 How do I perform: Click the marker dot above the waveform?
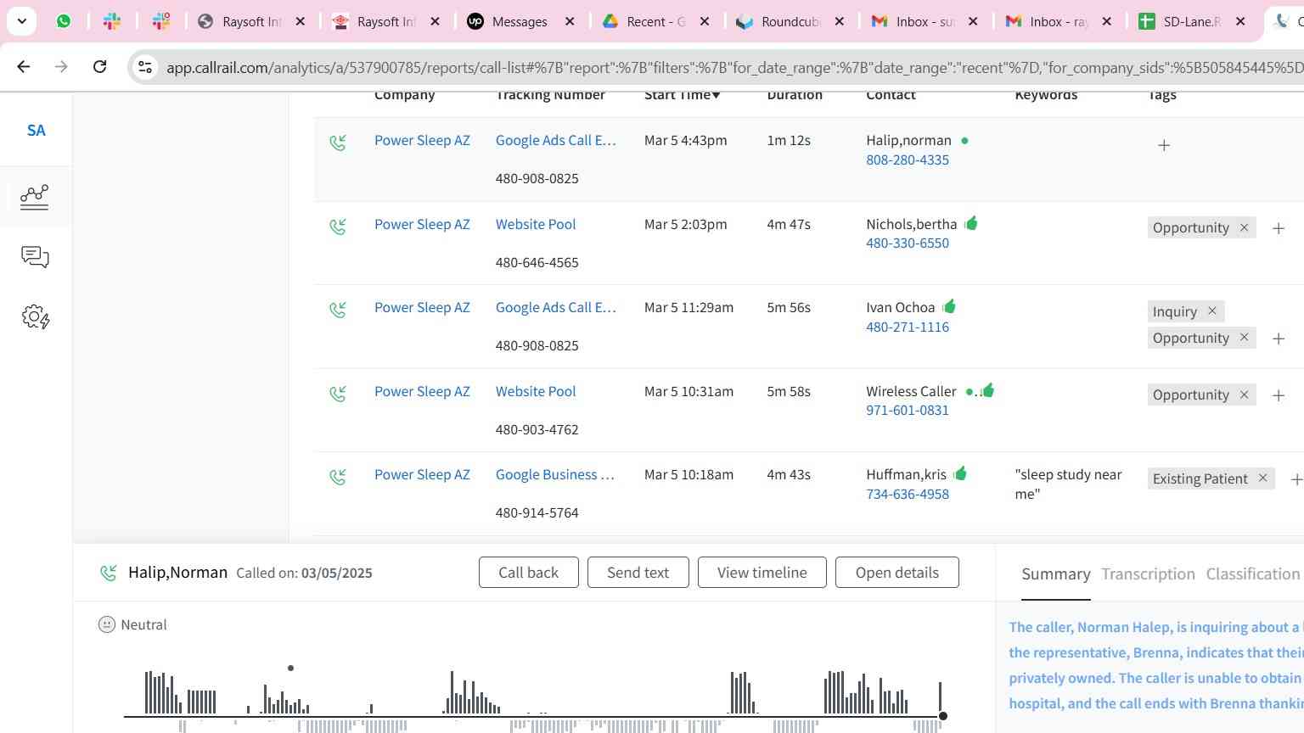[290, 669]
